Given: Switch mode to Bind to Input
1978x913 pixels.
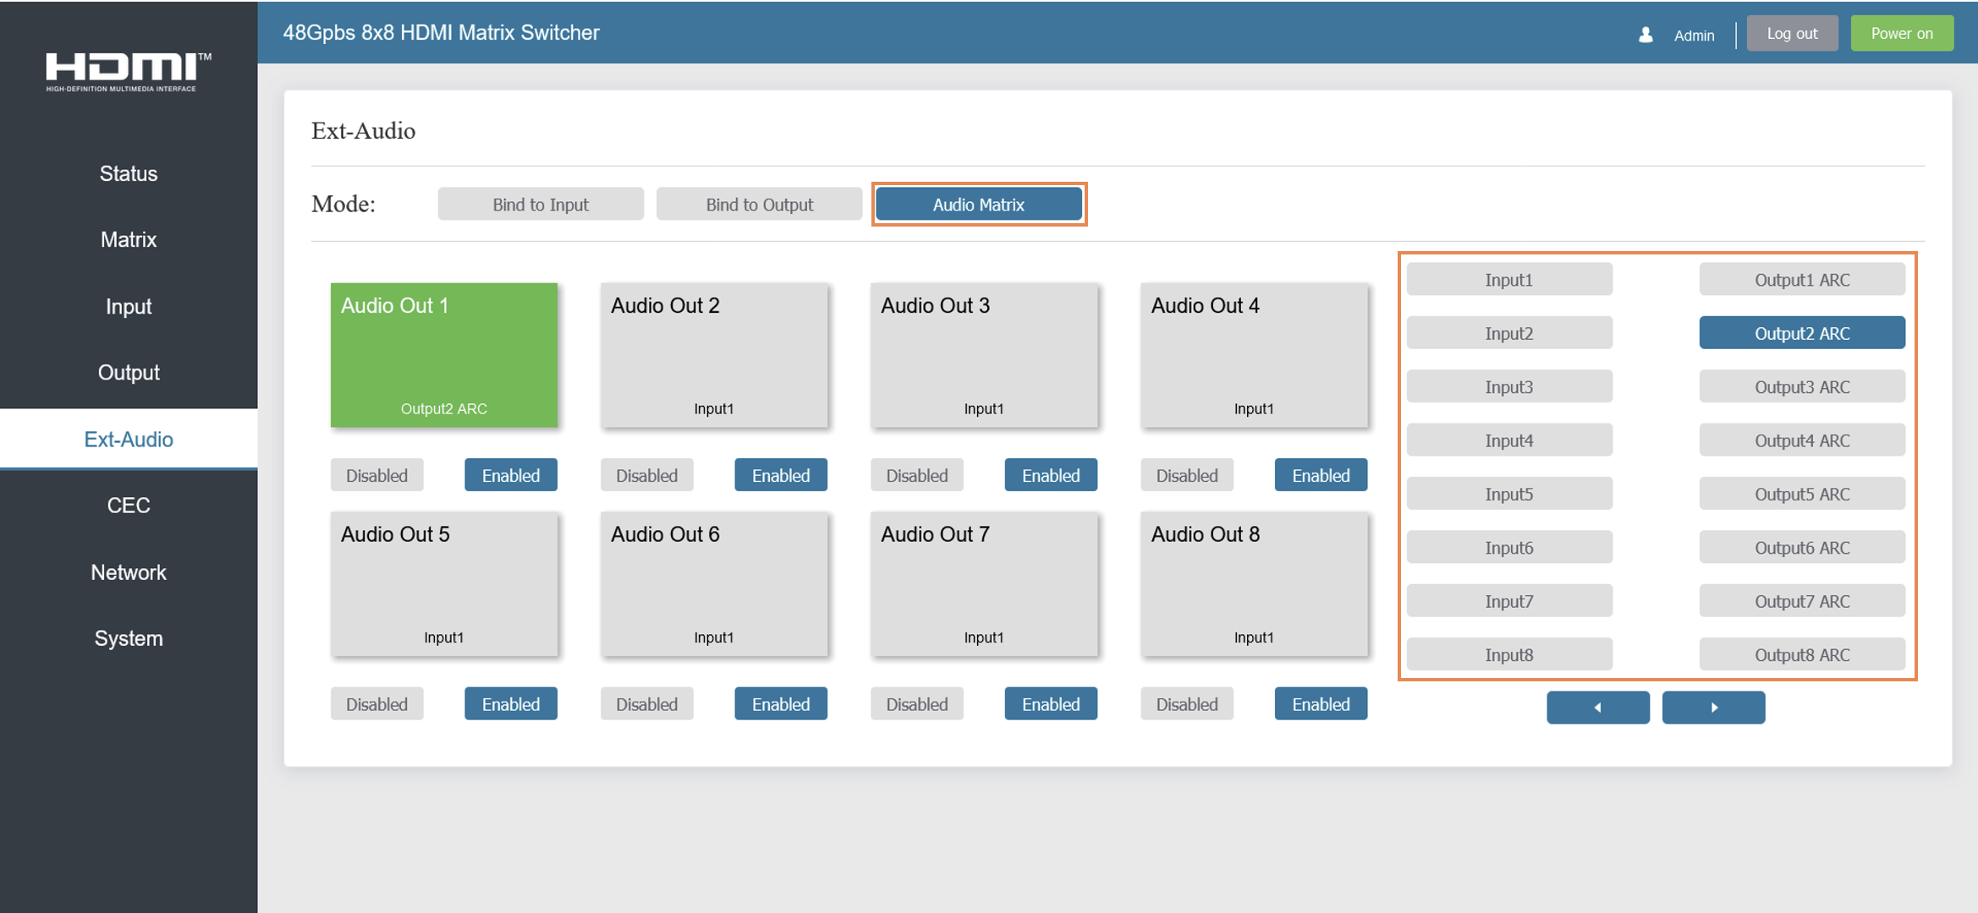Looking at the screenshot, I should point(541,205).
